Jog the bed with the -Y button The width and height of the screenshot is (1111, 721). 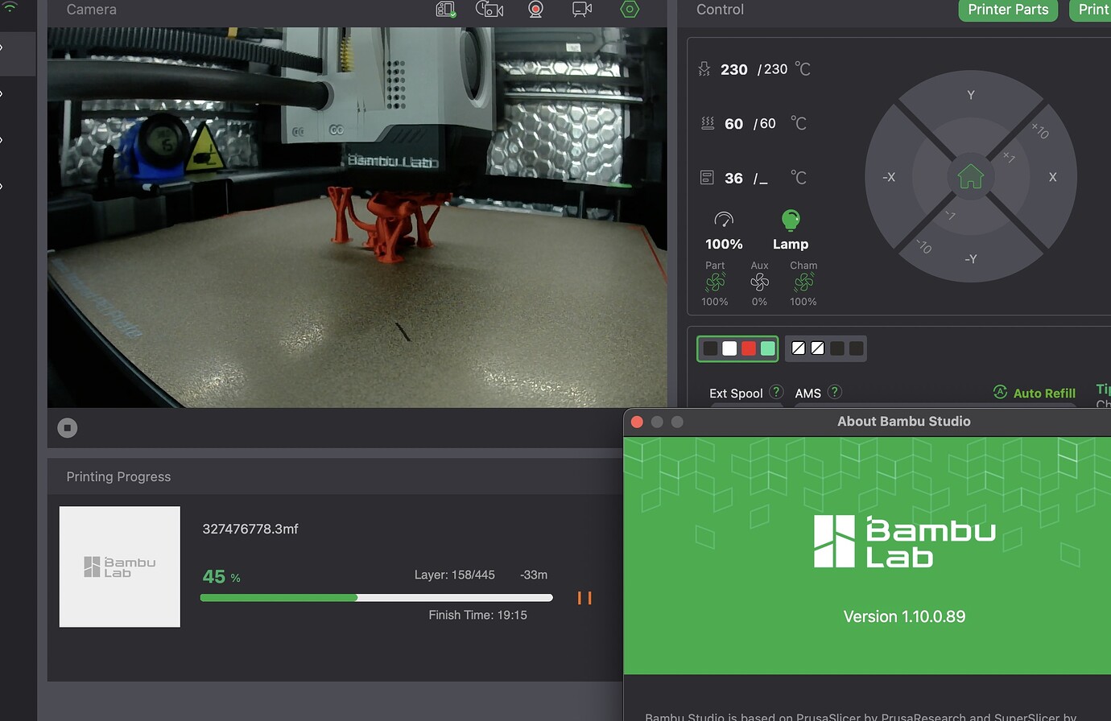971,259
